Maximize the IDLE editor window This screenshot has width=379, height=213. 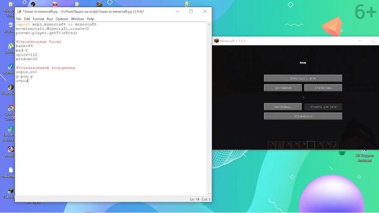pyautogui.click(x=191, y=11)
